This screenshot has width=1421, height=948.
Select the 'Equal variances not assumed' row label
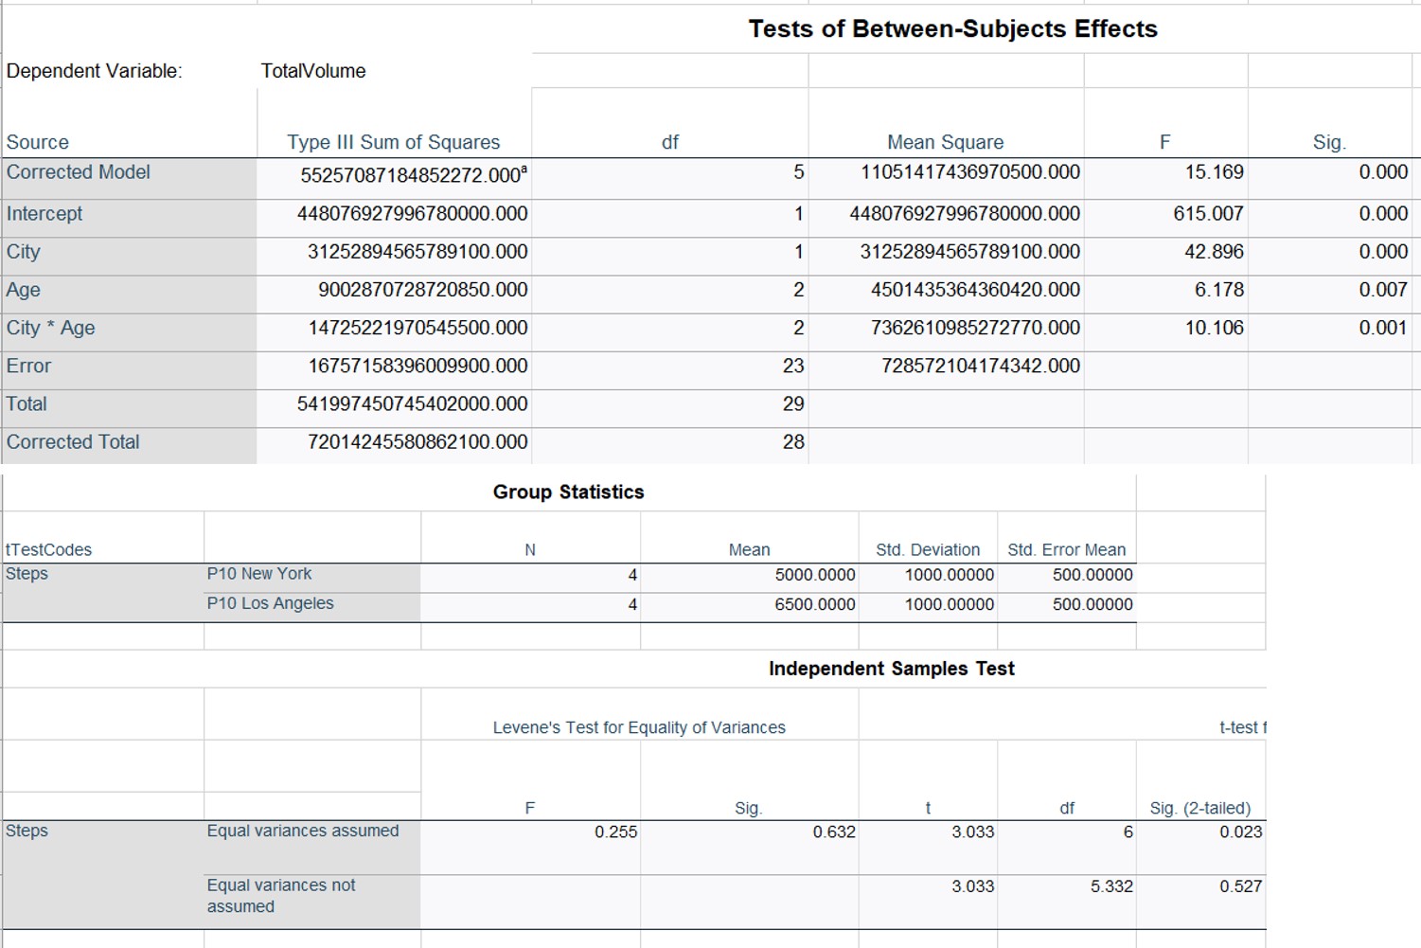pyautogui.click(x=281, y=896)
